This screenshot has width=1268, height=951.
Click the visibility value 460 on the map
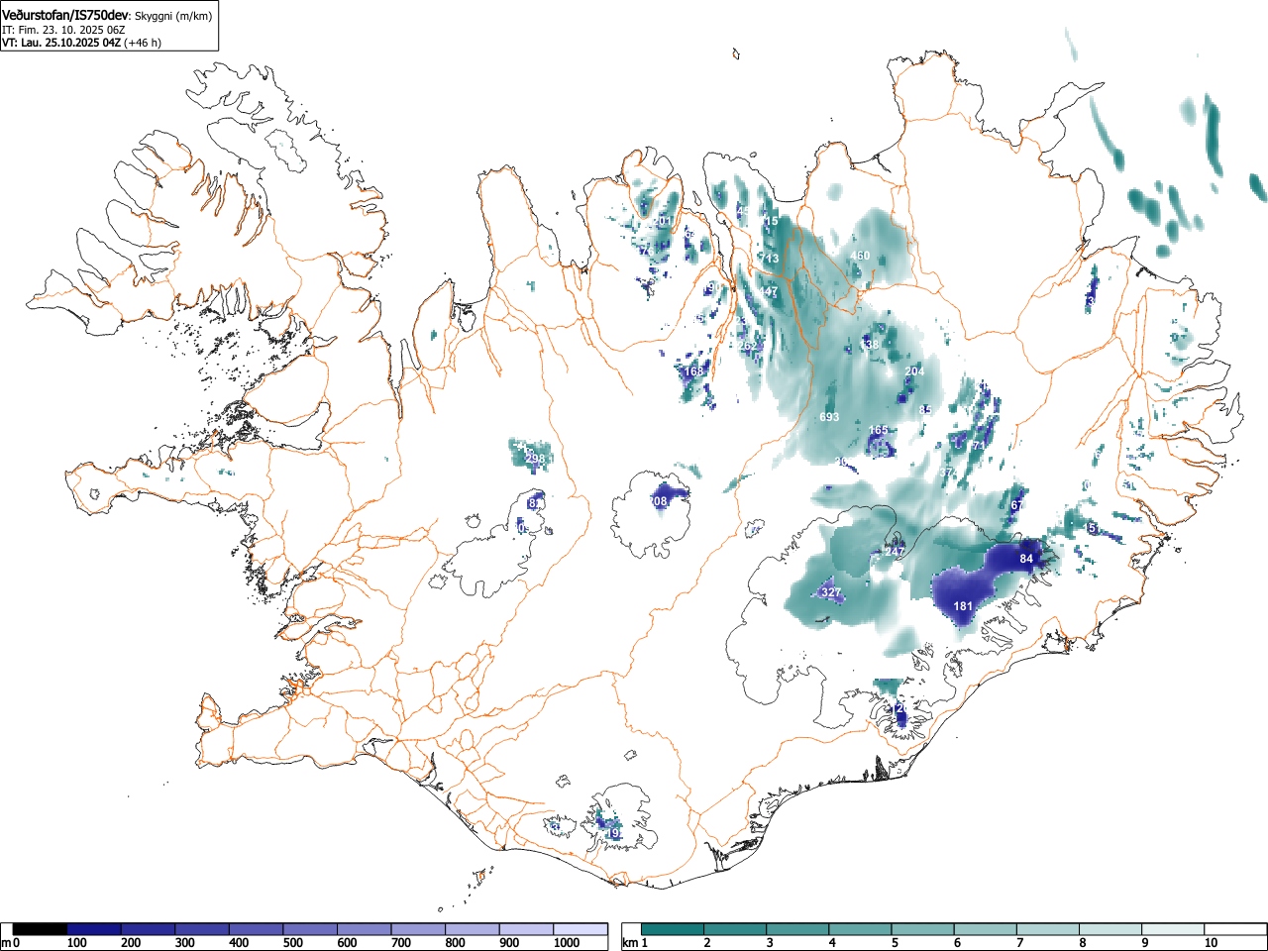pos(860,256)
